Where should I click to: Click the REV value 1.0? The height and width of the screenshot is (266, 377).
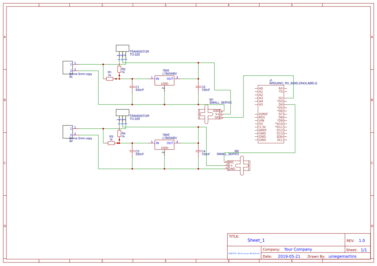point(362,241)
